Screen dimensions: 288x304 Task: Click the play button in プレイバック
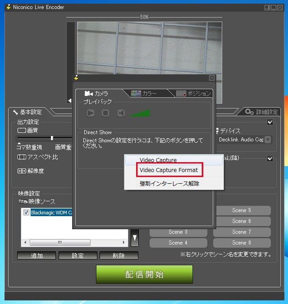(91, 113)
